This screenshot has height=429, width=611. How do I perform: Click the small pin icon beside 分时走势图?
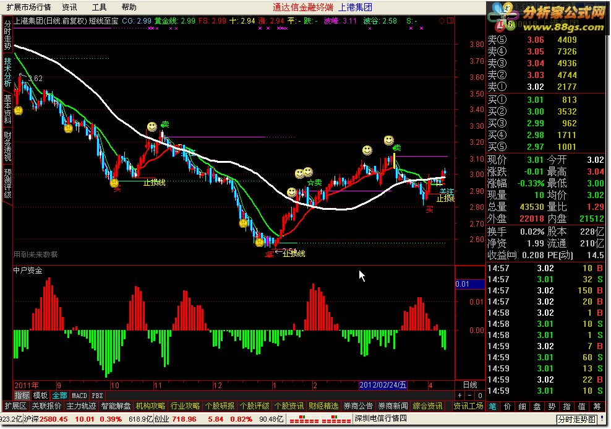click(602, 420)
